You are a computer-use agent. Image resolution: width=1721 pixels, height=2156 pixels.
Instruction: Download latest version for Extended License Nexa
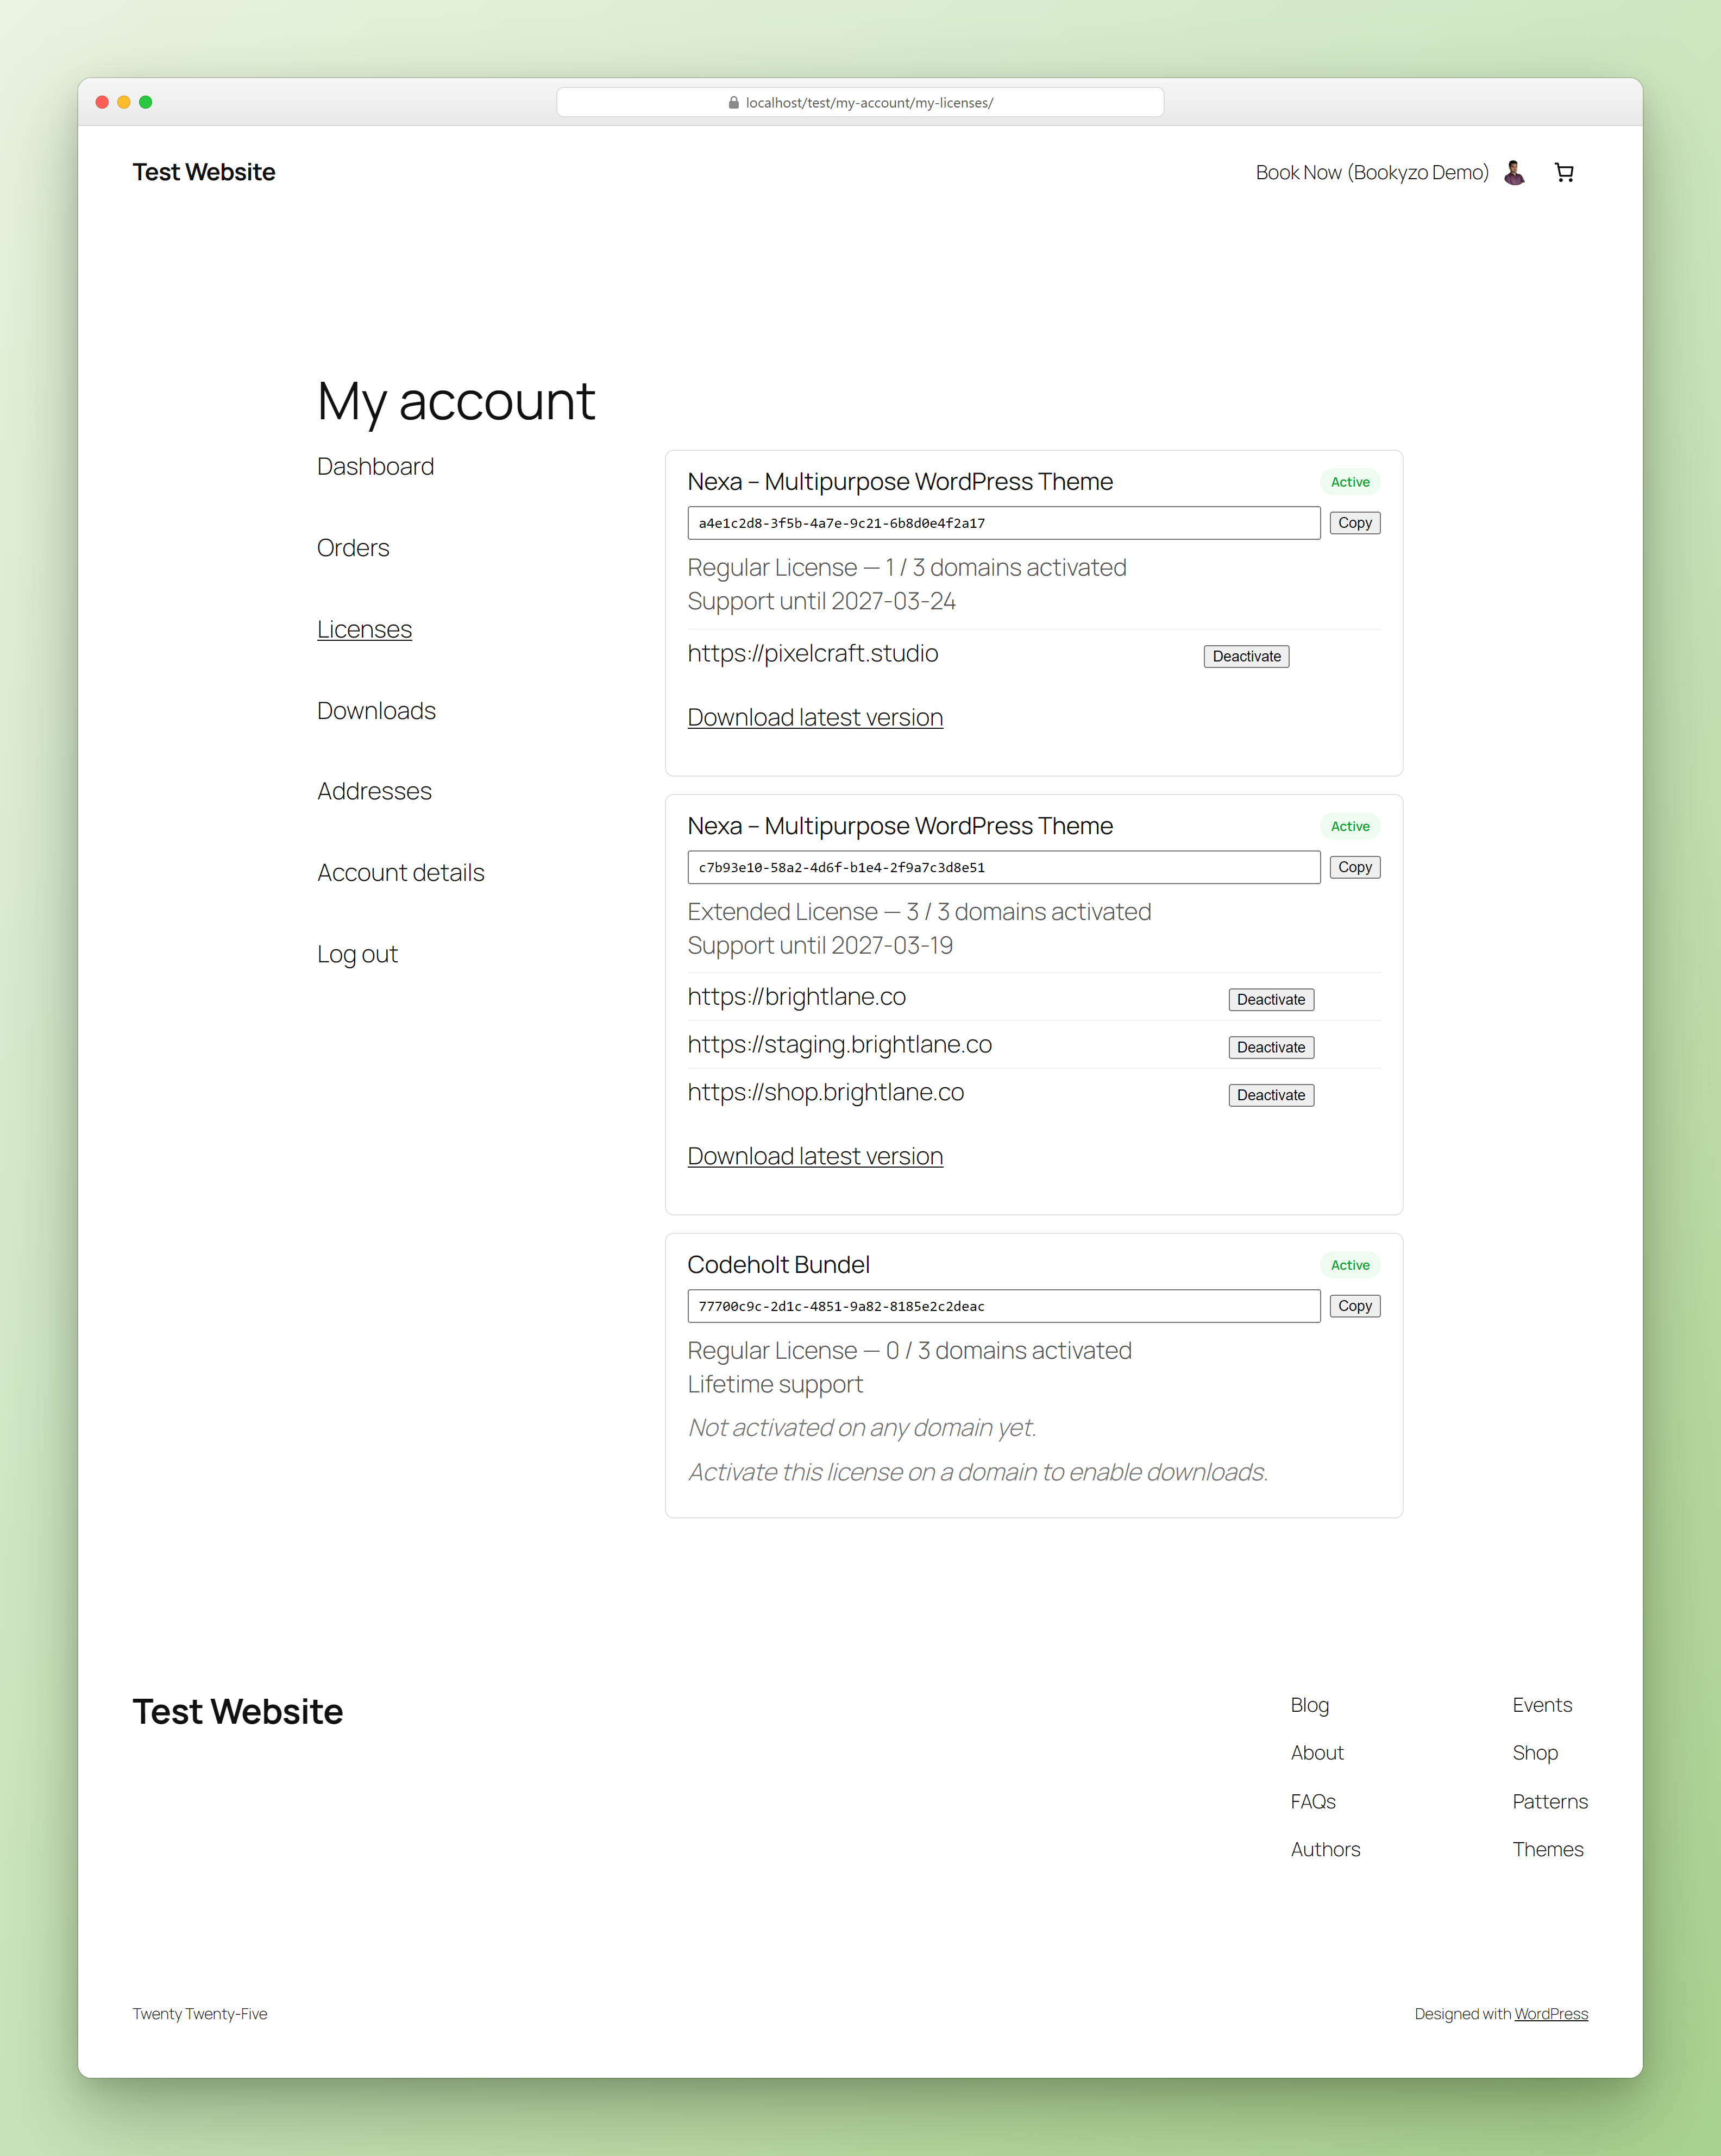(815, 1157)
